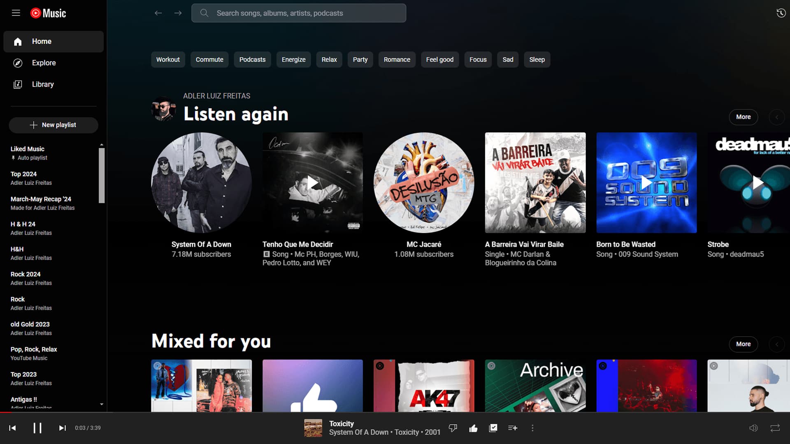Select the Party mood chip
The height and width of the screenshot is (444, 790).
[x=360, y=60]
